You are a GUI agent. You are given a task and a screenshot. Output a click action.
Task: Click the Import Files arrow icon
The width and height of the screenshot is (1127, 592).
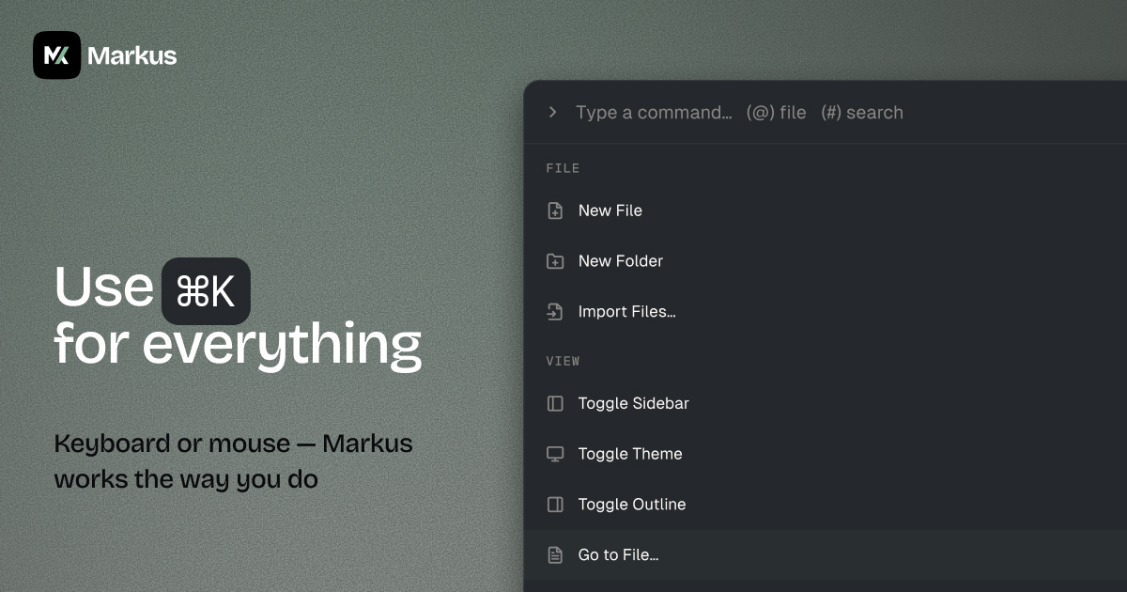pos(555,312)
